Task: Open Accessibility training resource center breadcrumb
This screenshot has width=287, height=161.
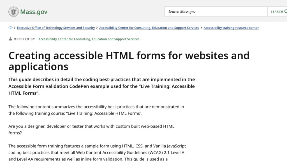Action: point(231,28)
